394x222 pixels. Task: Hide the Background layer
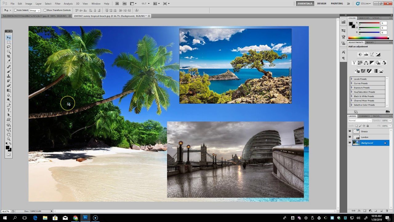tap(350, 143)
